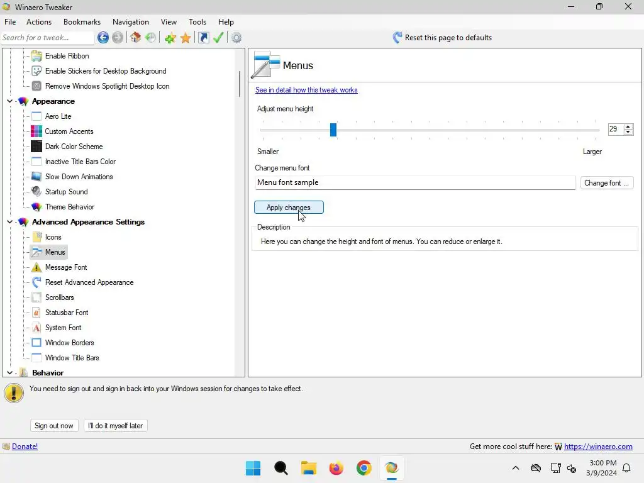644x483 pixels.
Task: Click the menu height number field
Action: pyautogui.click(x=616, y=129)
